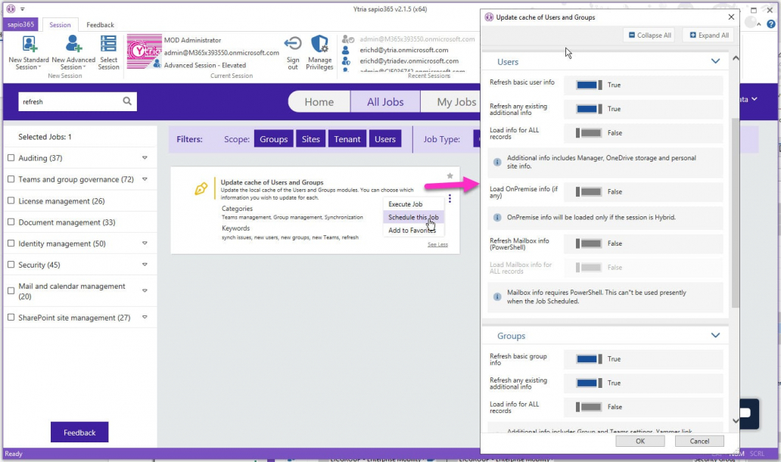Filter scope by Groups
This screenshot has width=781, height=462.
[273, 139]
